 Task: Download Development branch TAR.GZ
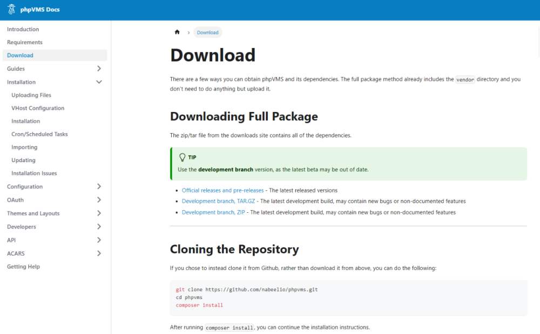(x=218, y=201)
